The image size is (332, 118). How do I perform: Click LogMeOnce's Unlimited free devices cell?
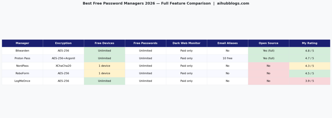(105, 81)
